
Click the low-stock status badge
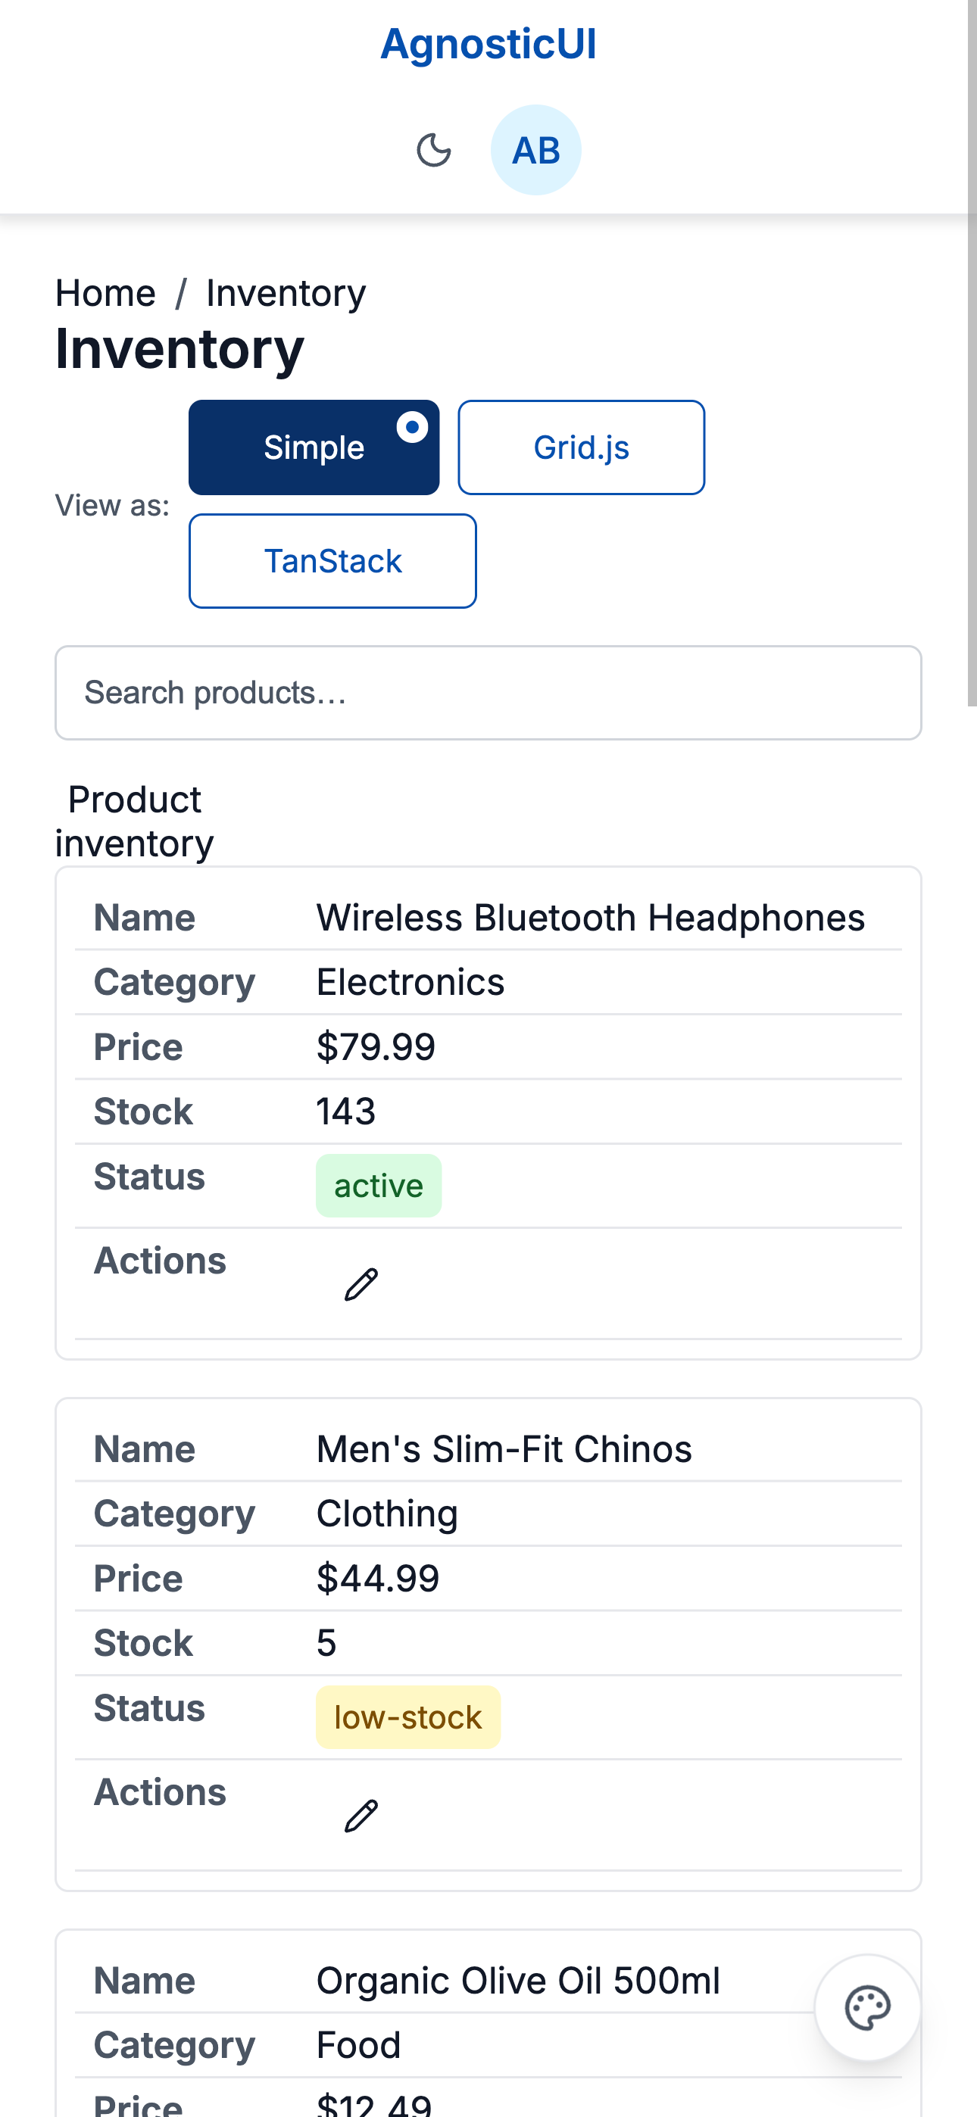[407, 1716]
